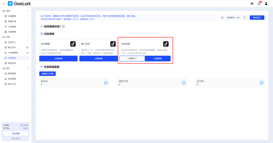Open the user profile avatar icon
273x143 pixels.
tap(266, 3)
